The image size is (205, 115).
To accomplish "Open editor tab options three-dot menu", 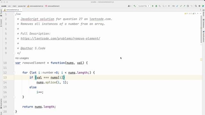I will click(201, 10).
